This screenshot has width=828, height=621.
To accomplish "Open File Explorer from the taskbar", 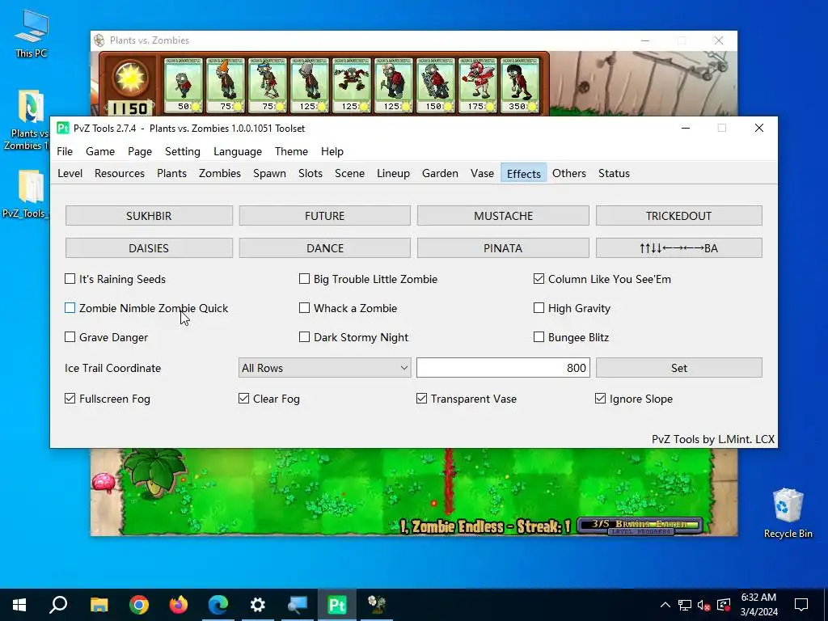I will coord(99,605).
